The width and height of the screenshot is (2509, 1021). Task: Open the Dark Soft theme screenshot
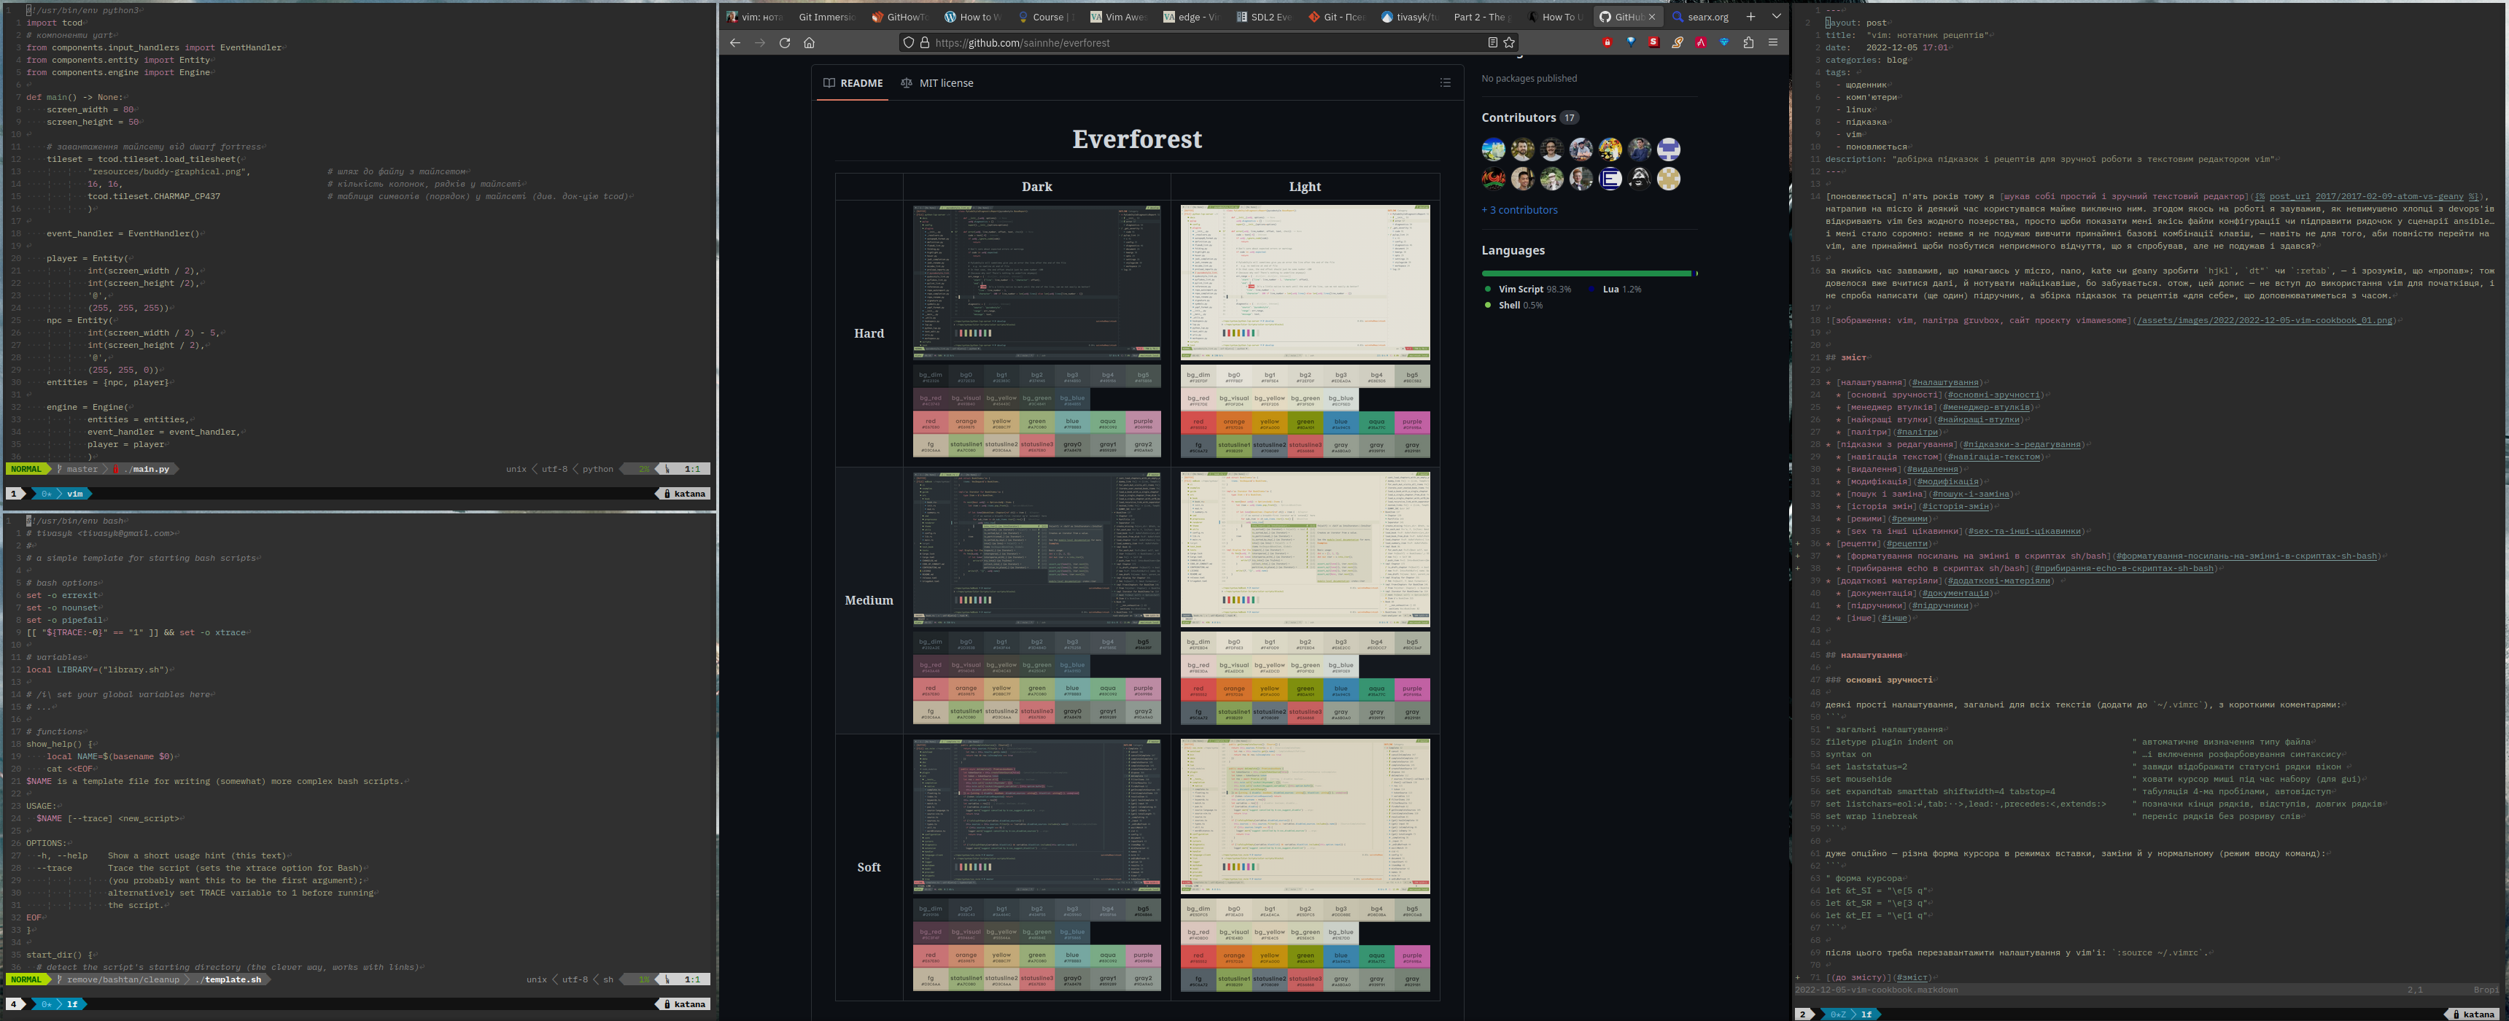(1036, 816)
